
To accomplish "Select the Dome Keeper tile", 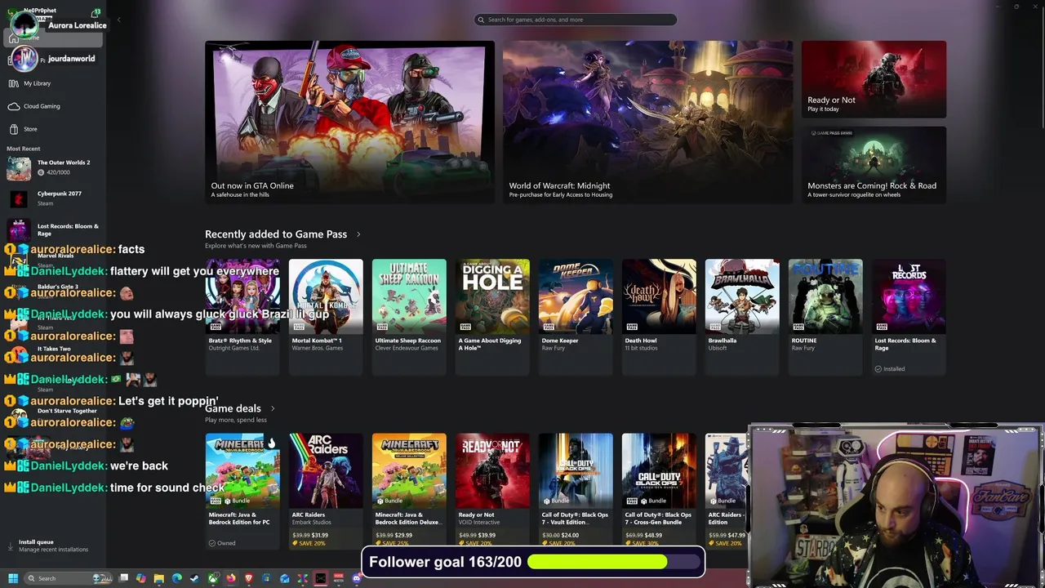I will pyautogui.click(x=576, y=316).
